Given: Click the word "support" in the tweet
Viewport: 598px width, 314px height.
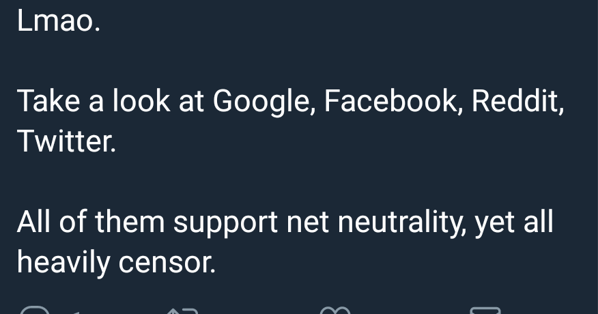Looking at the screenshot, I should click(225, 224).
